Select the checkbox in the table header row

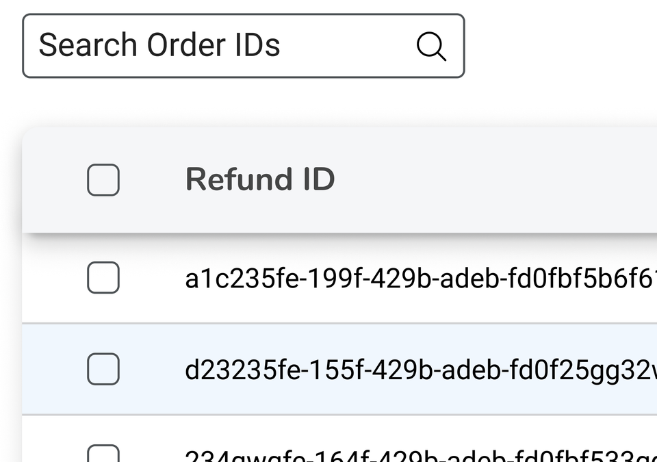(x=103, y=179)
